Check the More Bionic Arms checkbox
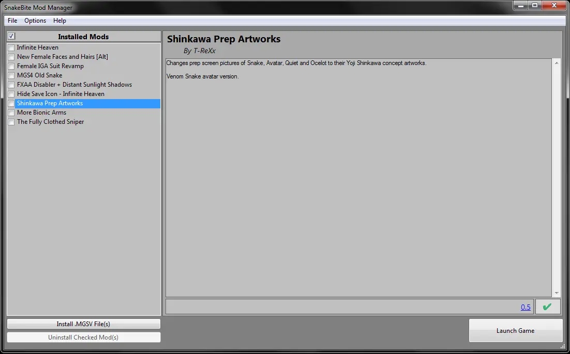570x354 pixels. [11, 113]
